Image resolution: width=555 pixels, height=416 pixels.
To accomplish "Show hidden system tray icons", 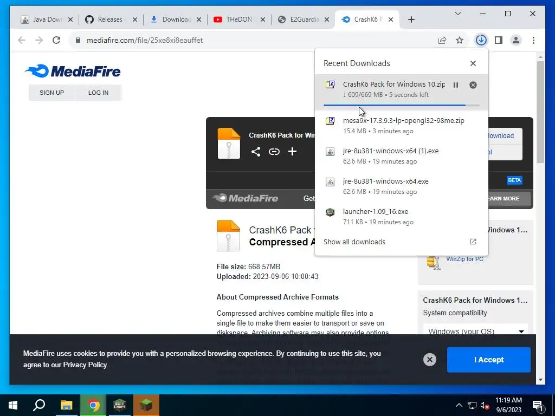I will 459,405.
